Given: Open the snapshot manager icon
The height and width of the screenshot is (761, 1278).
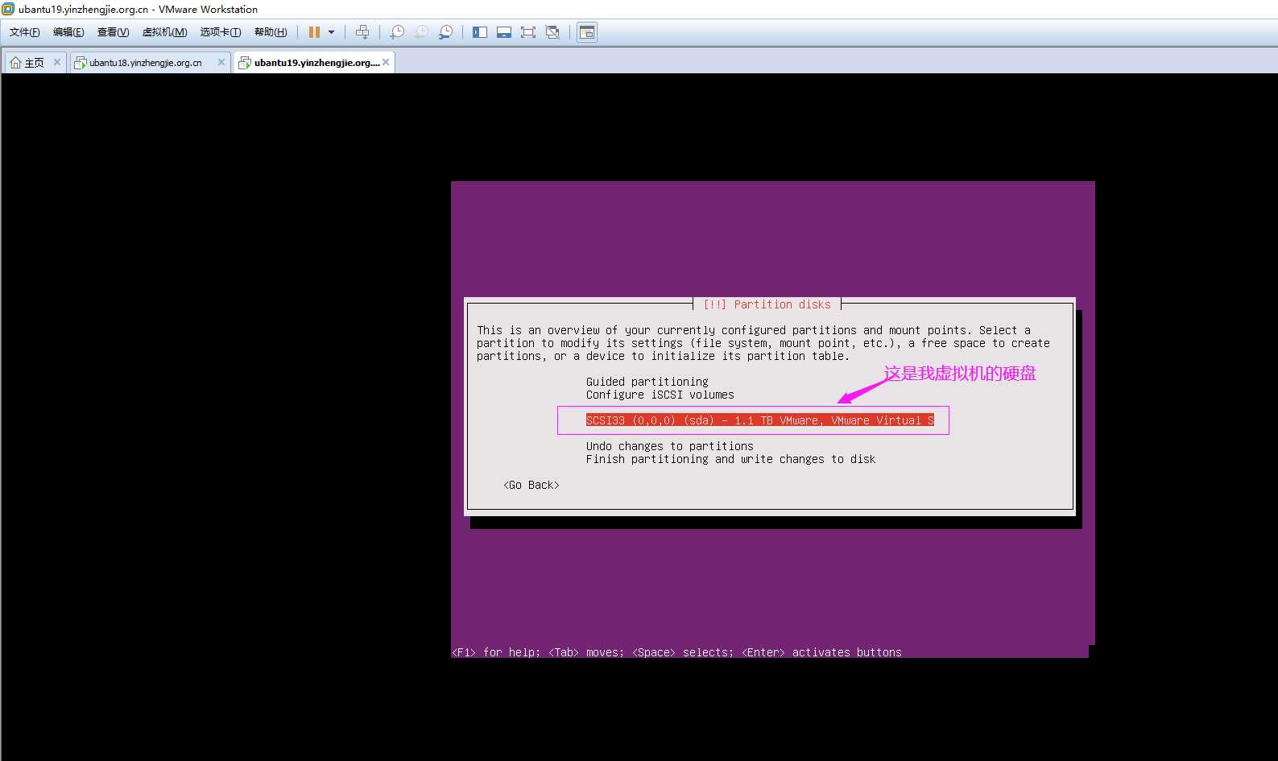Looking at the screenshot, I should coord(445,32).
